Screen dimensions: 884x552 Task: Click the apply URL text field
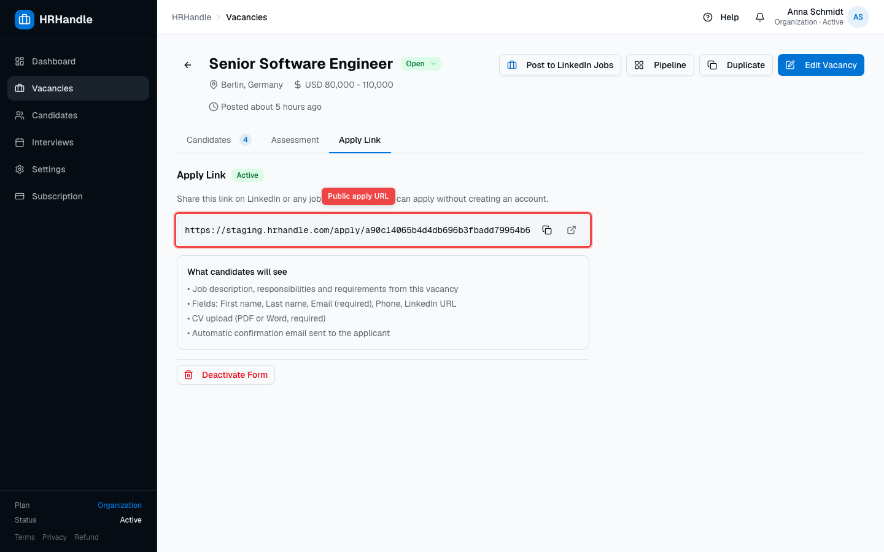pyautogui.click(x=357, y=230)
